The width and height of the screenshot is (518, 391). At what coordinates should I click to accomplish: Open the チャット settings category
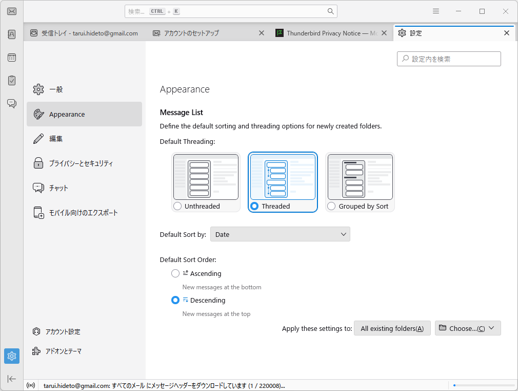tap(84, 188)
